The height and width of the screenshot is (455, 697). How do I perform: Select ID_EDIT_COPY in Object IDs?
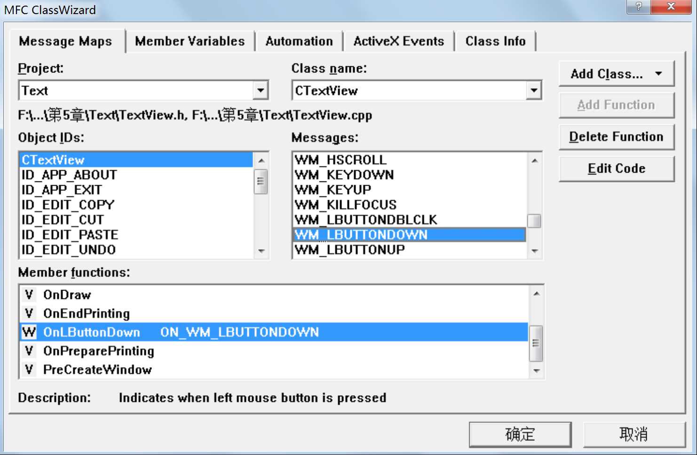(136, 205)
